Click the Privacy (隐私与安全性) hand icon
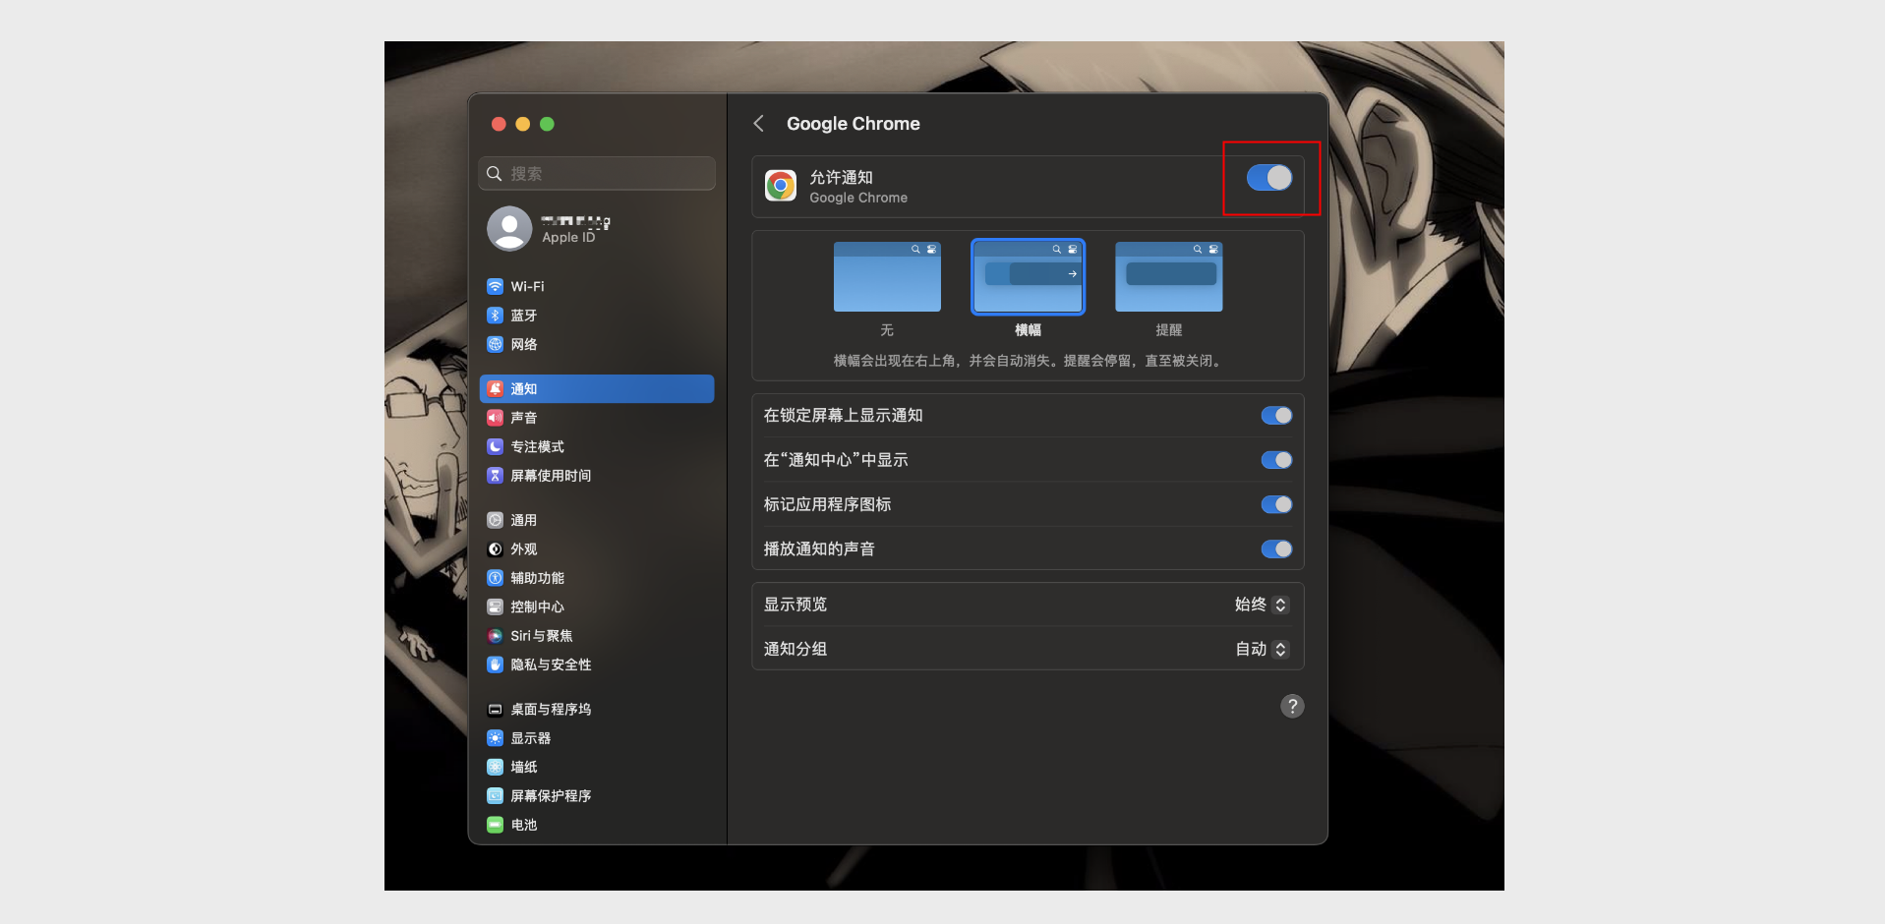 click(x=496, y=664)
